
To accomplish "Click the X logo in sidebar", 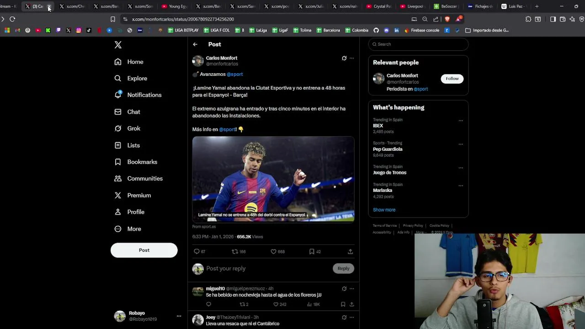I will [118, 45].
